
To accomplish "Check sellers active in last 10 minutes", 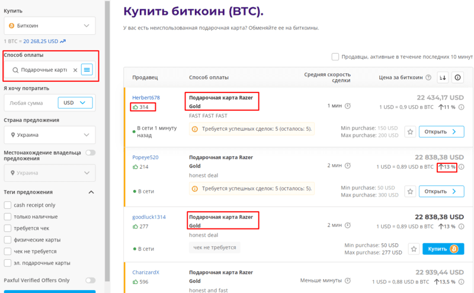I will tap(335, 57).
